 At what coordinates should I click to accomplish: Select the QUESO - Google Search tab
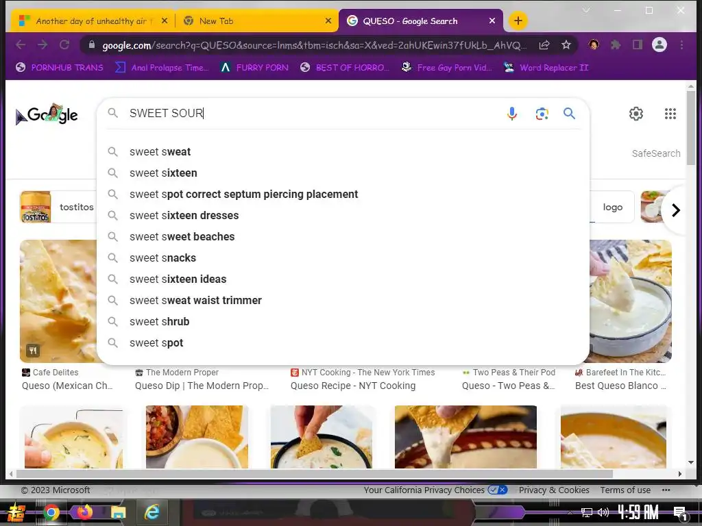[x=422, y=21]
